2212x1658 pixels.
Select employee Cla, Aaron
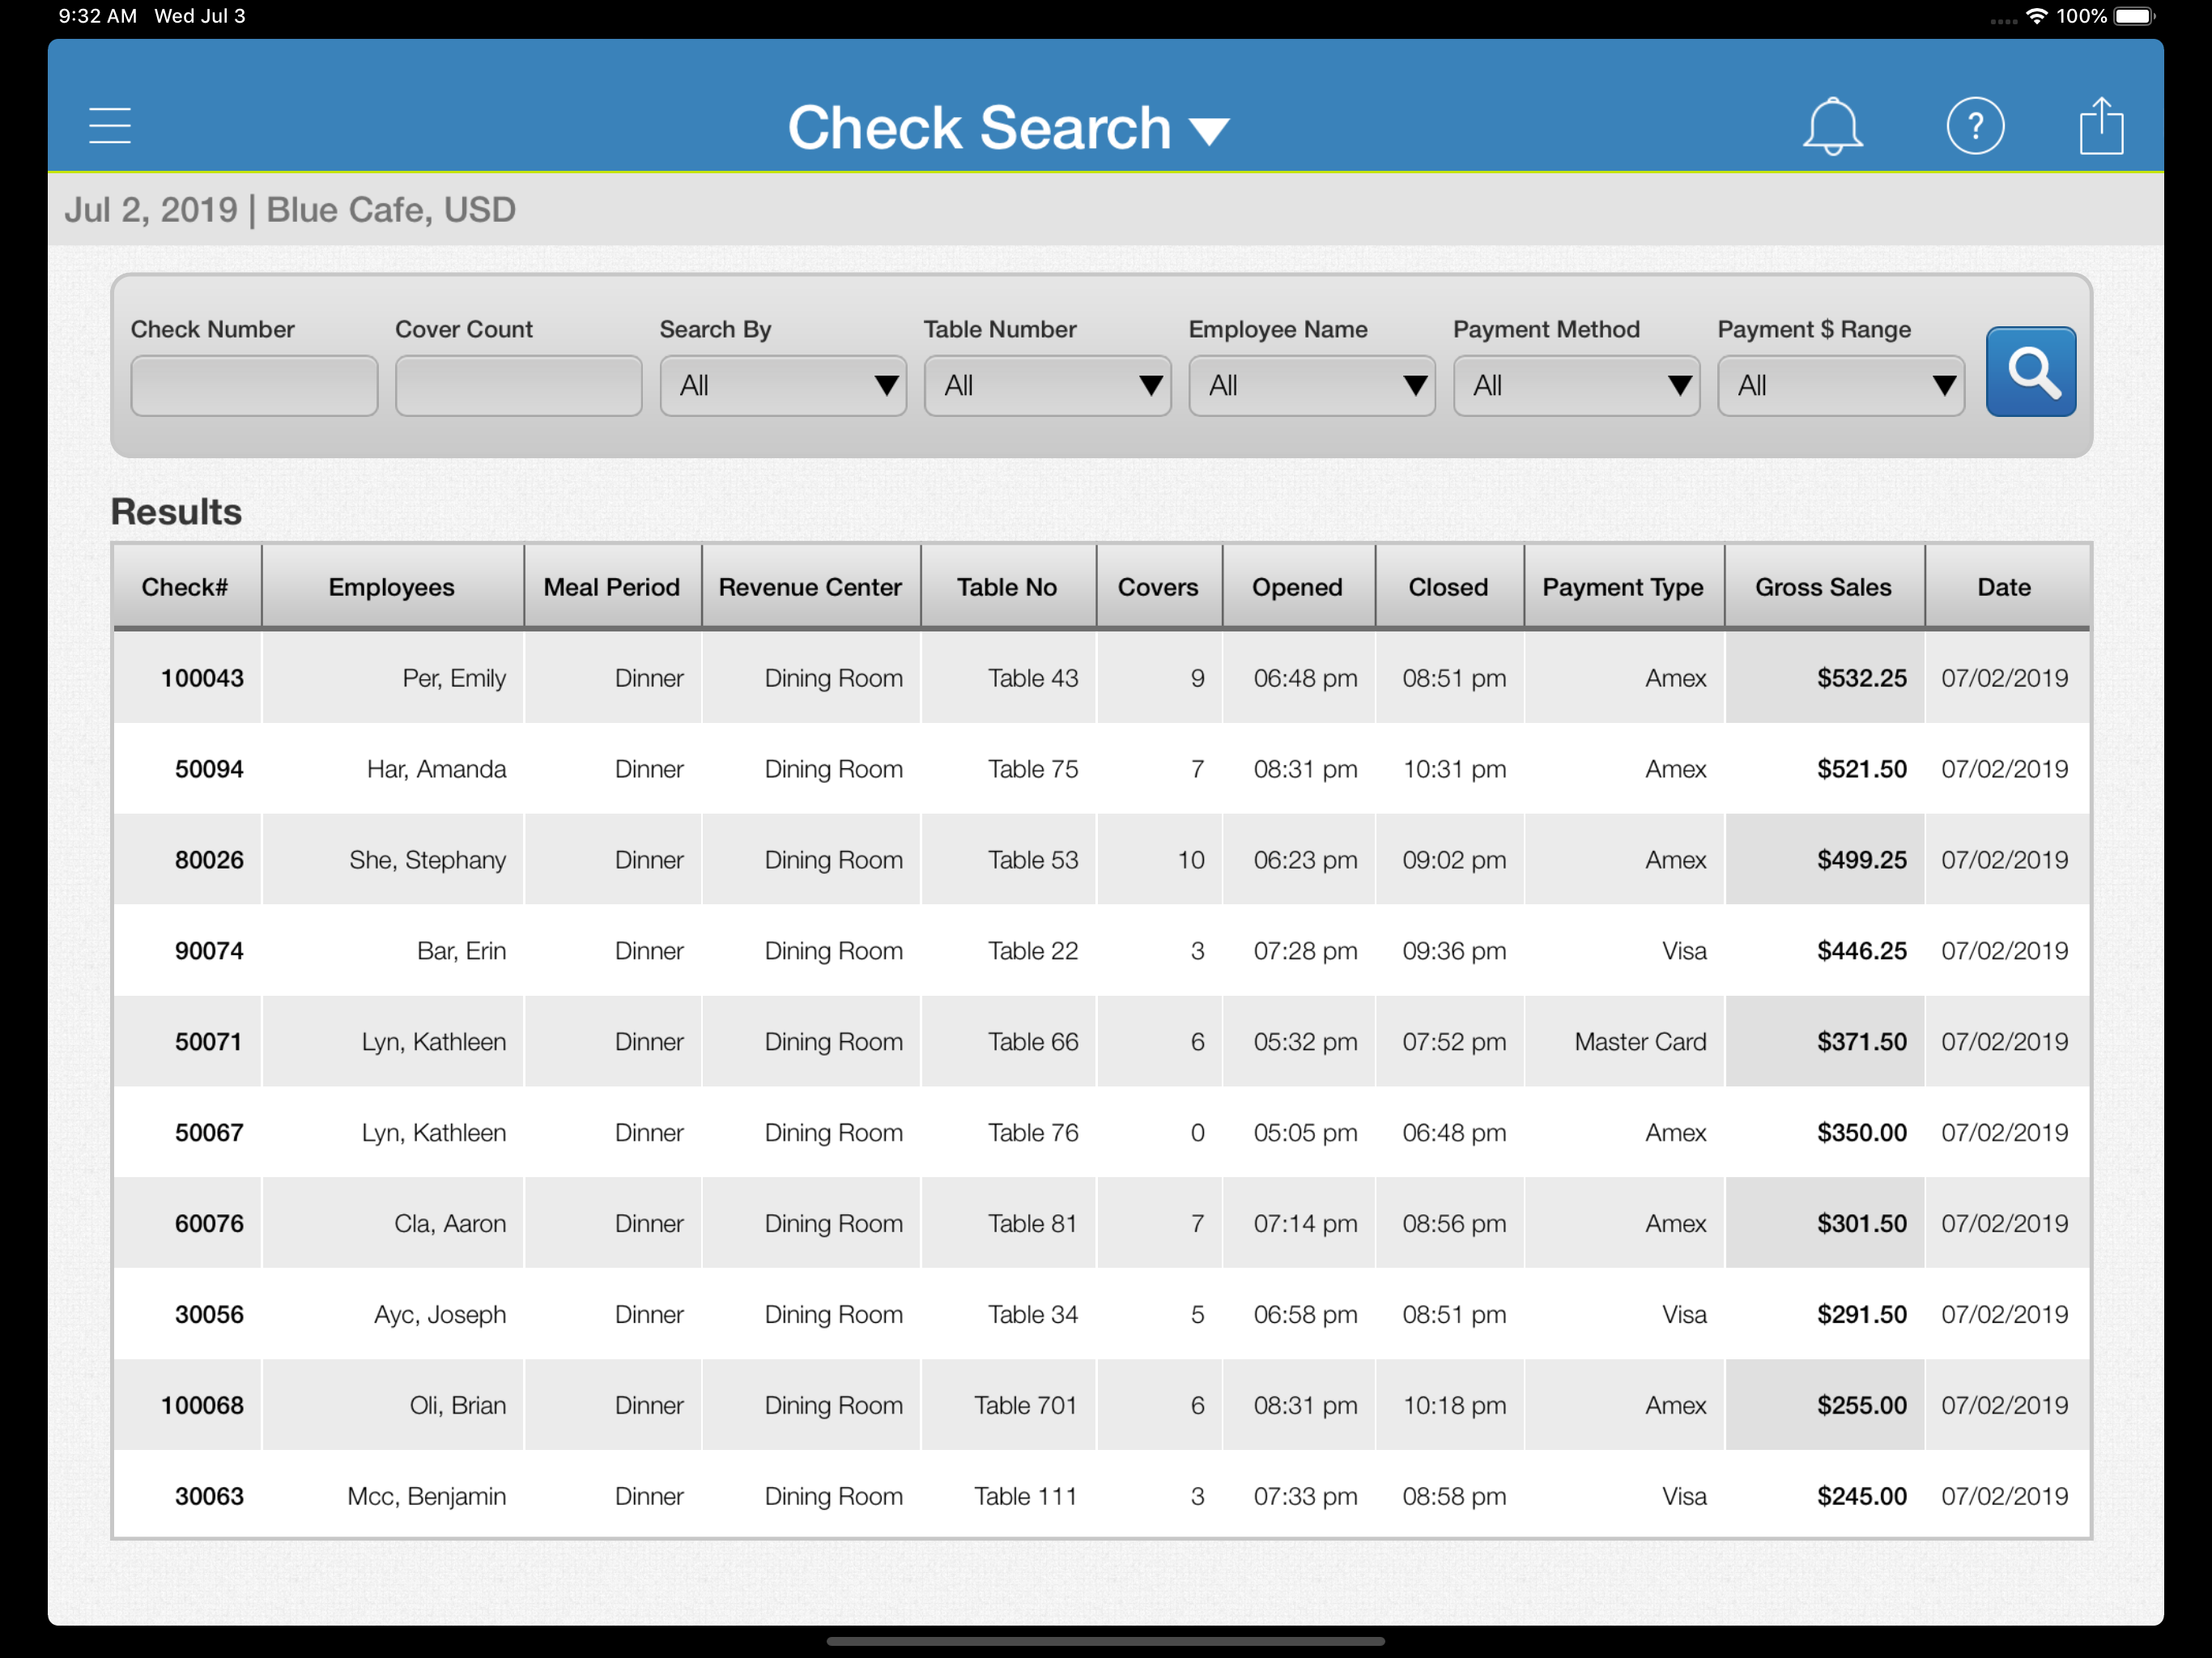point(450,1224)
